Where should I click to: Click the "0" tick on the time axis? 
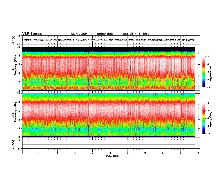[x=22, y=153]
